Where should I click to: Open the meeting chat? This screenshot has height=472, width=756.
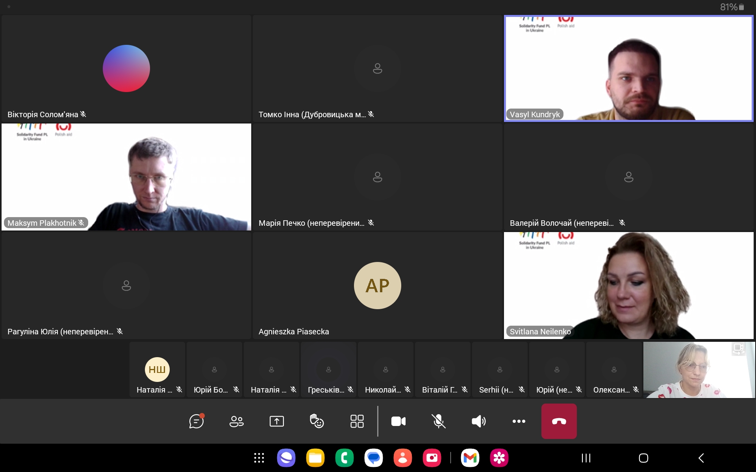[x=196, y=421]
